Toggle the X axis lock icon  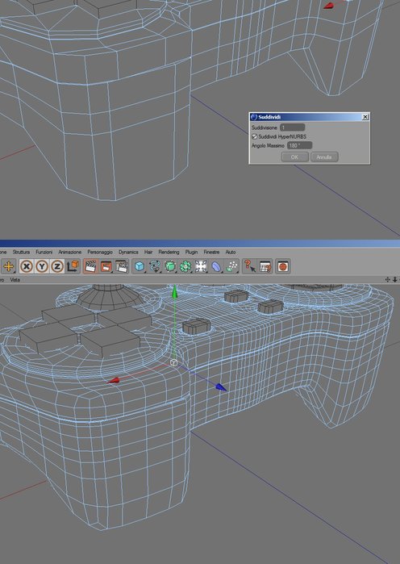pos(27,266)
